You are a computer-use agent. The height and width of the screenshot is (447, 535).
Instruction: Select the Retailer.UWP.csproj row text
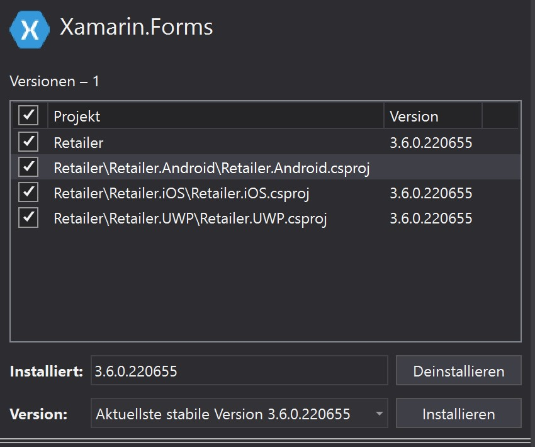190,218
